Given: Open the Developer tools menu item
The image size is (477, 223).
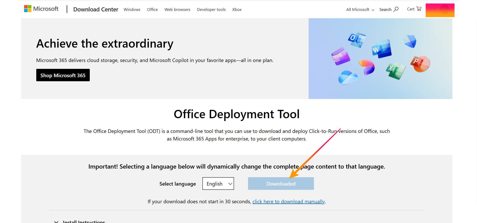Looking at the screenshot, I should 211,9.
